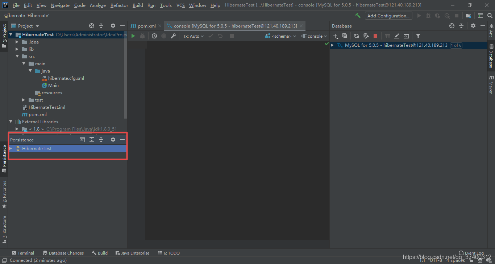Click the locate file target icon in Project panel
The image size is (495, 264).
(x=92, y=26)
